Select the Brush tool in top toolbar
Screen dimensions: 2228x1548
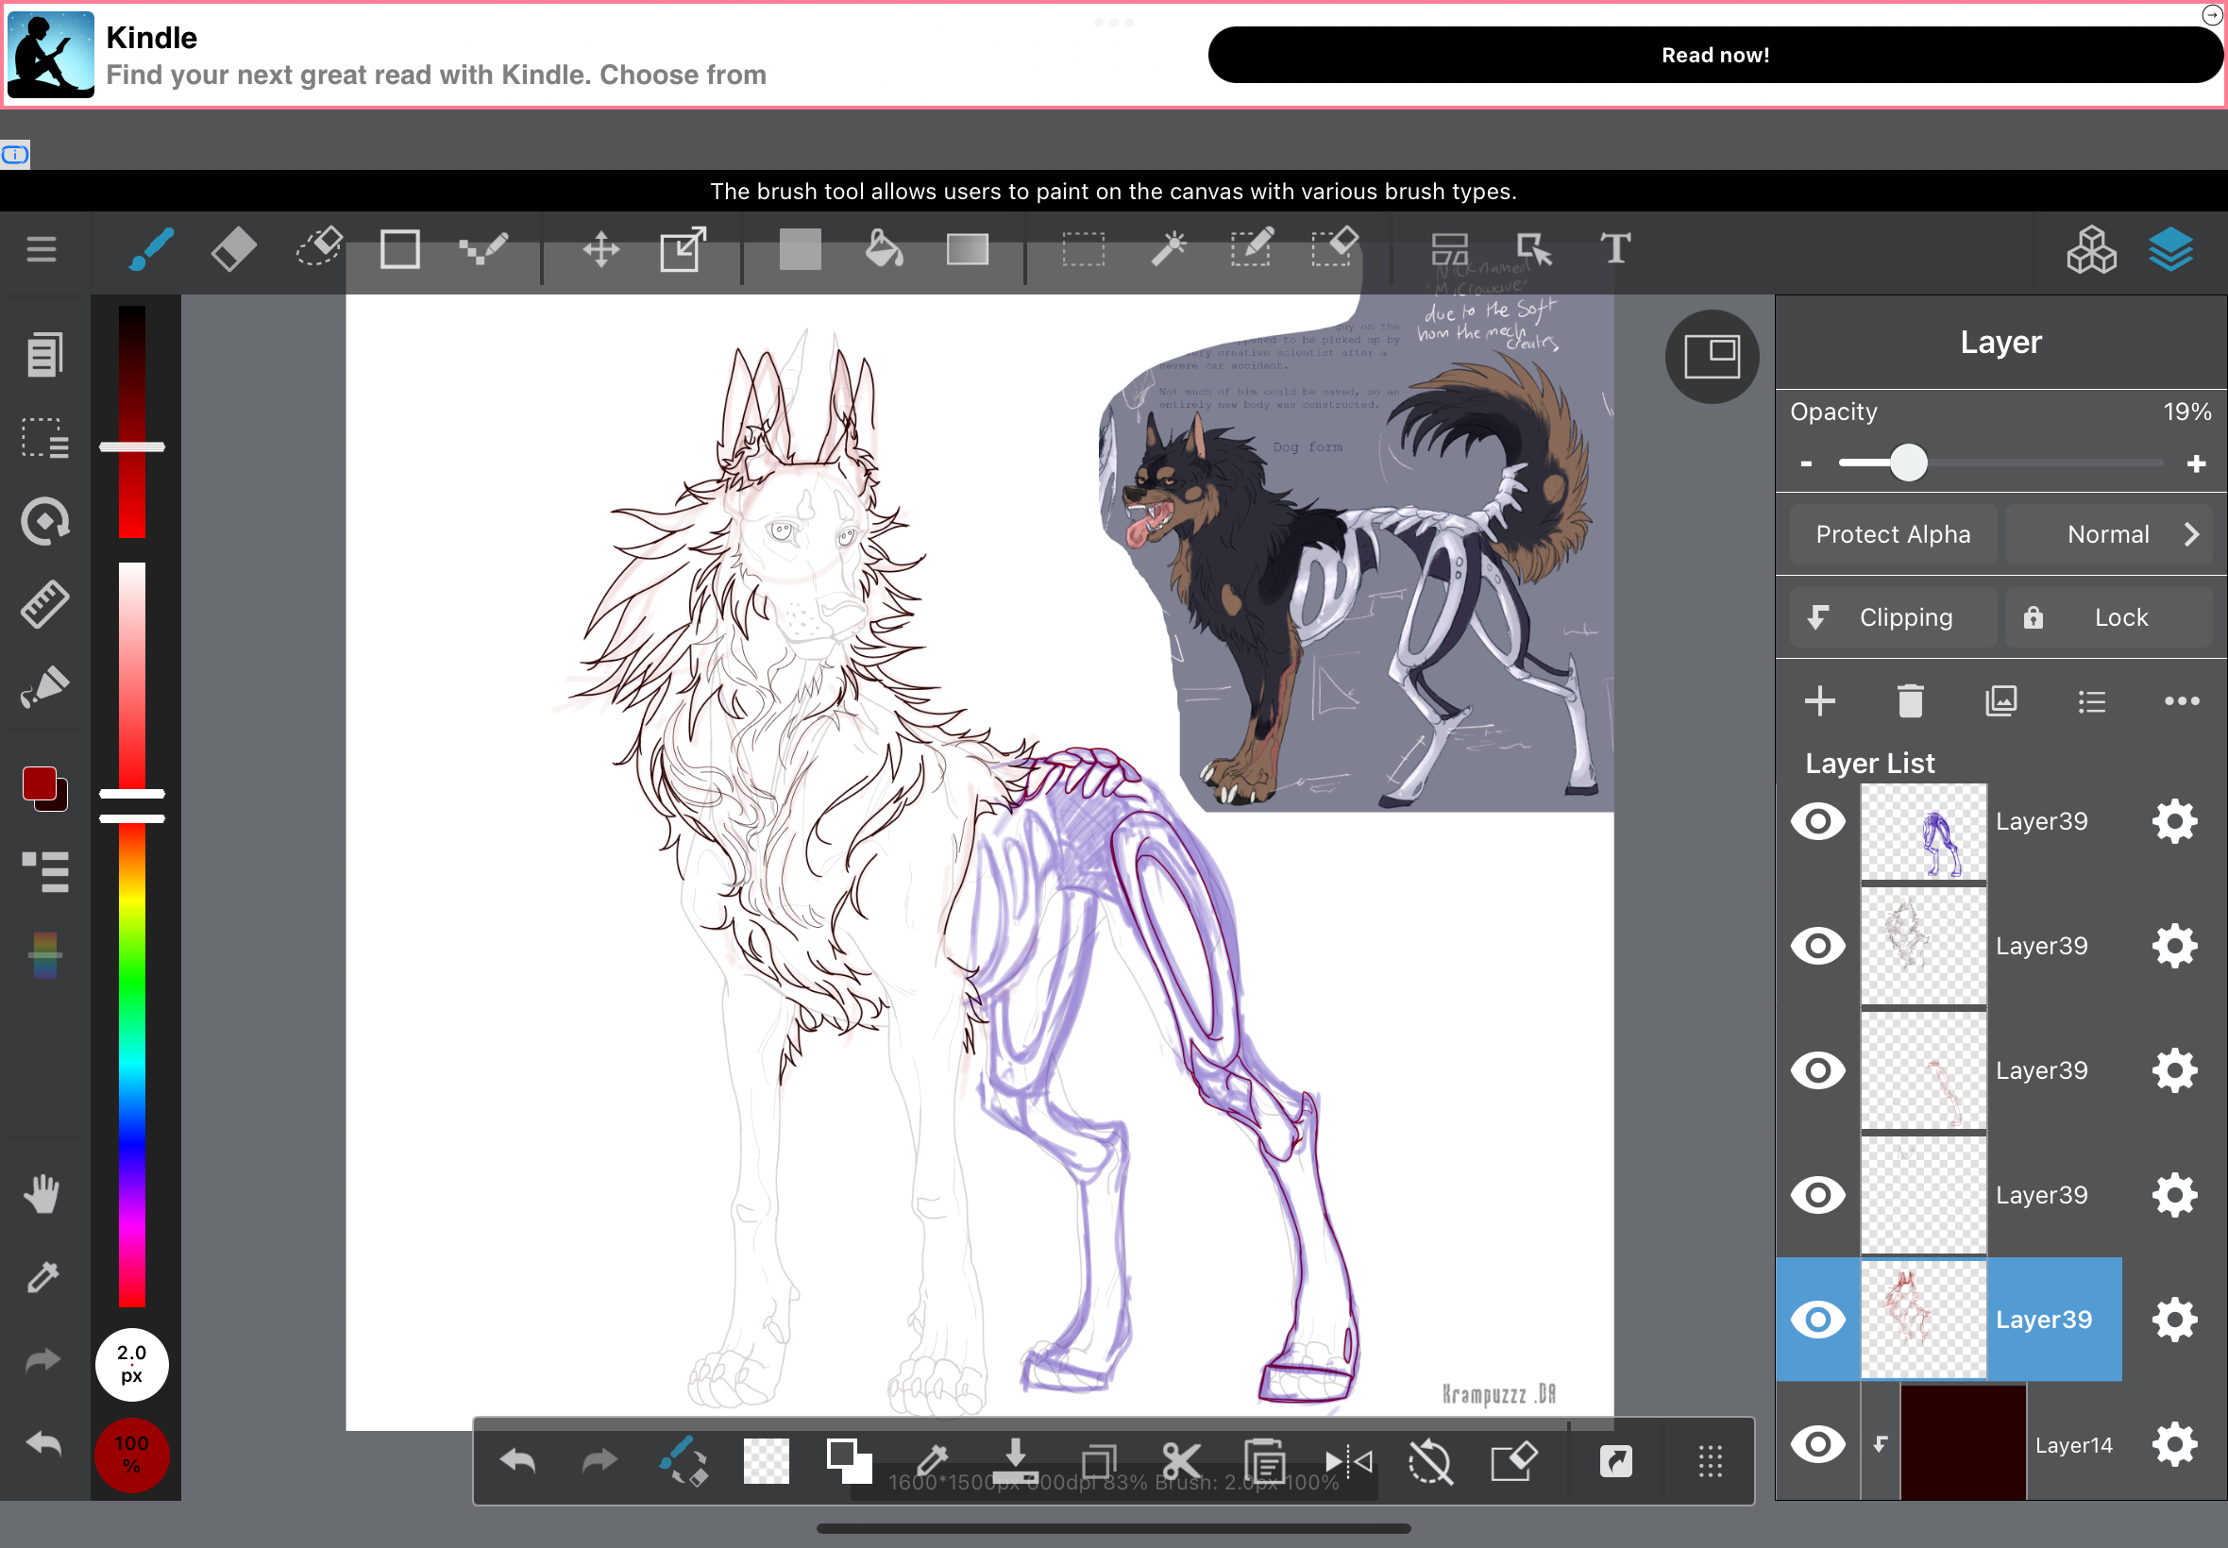point(151,250)
